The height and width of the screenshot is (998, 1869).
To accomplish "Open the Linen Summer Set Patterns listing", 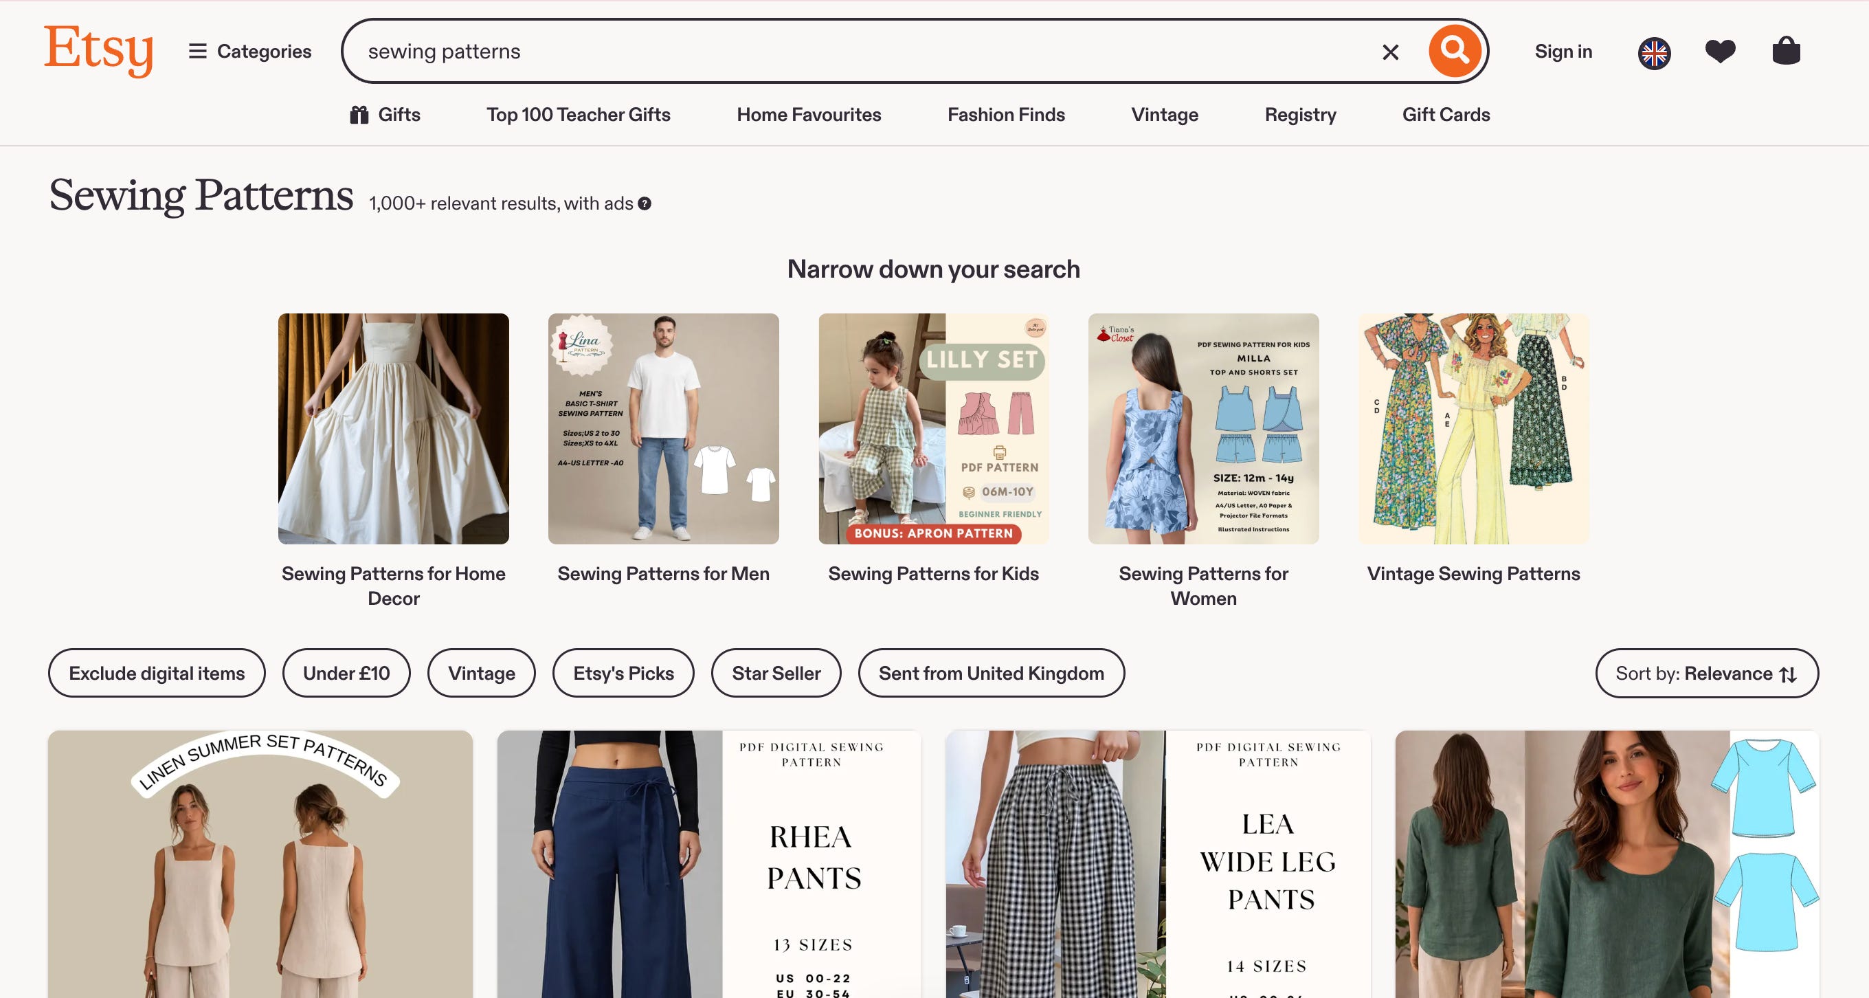I will 260,864.
